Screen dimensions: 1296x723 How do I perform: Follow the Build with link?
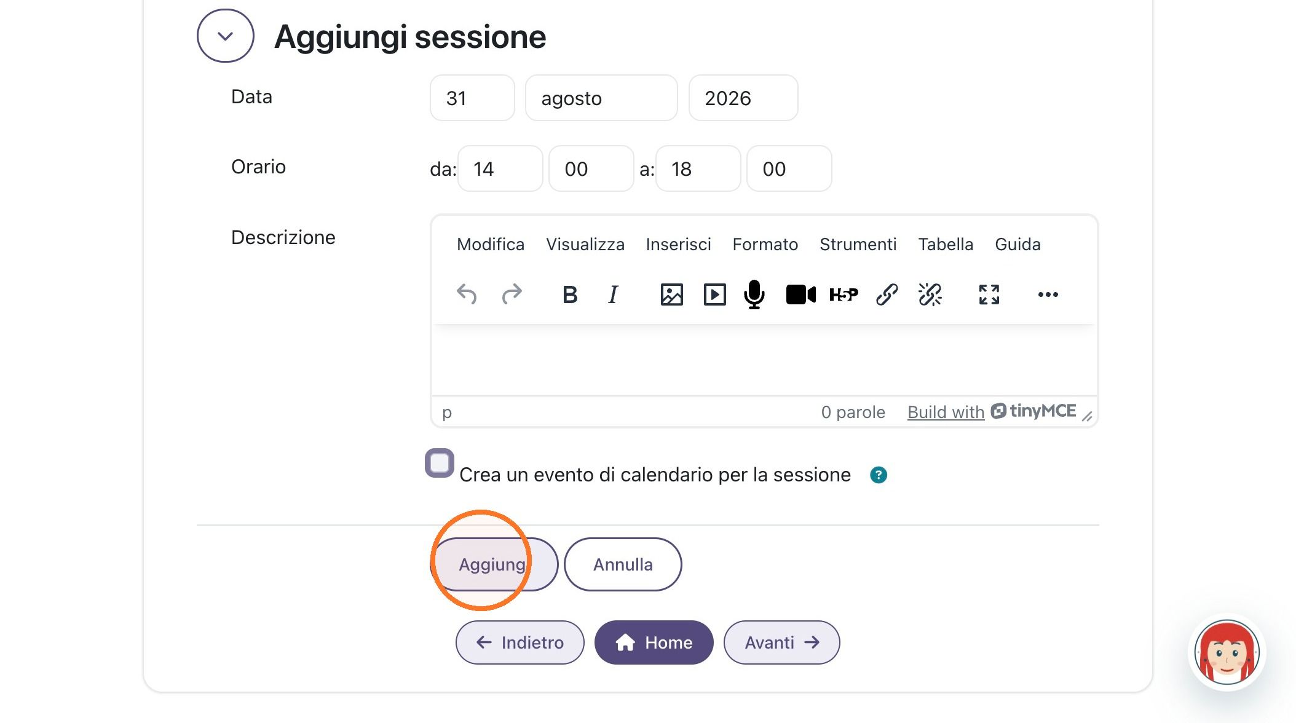[x=946, y=412]
